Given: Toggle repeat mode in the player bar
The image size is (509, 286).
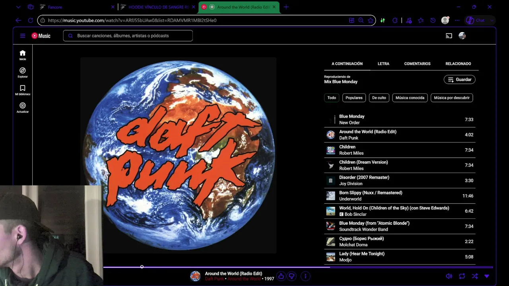Looking at the screenshot, I should (x=462, y=276).
